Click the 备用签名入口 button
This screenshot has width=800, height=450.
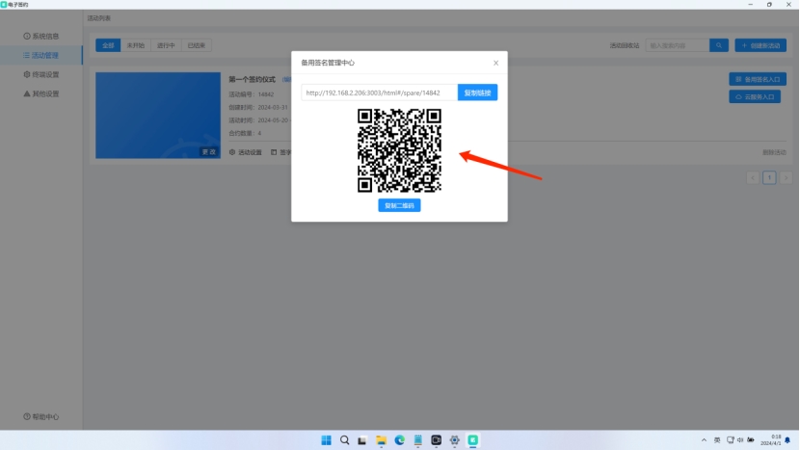(x=758, y=79)
